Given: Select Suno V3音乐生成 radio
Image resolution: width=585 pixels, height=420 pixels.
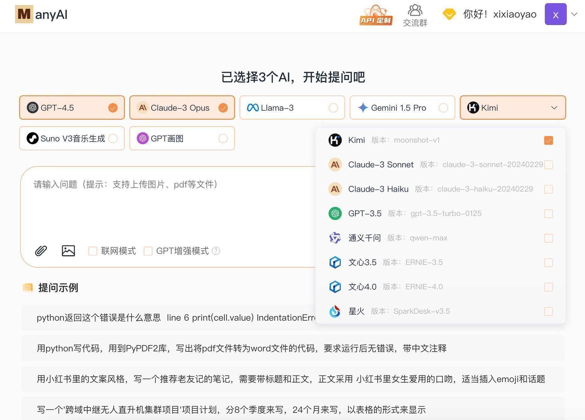Looking at the screenshot, I should (x=113, y=139).
